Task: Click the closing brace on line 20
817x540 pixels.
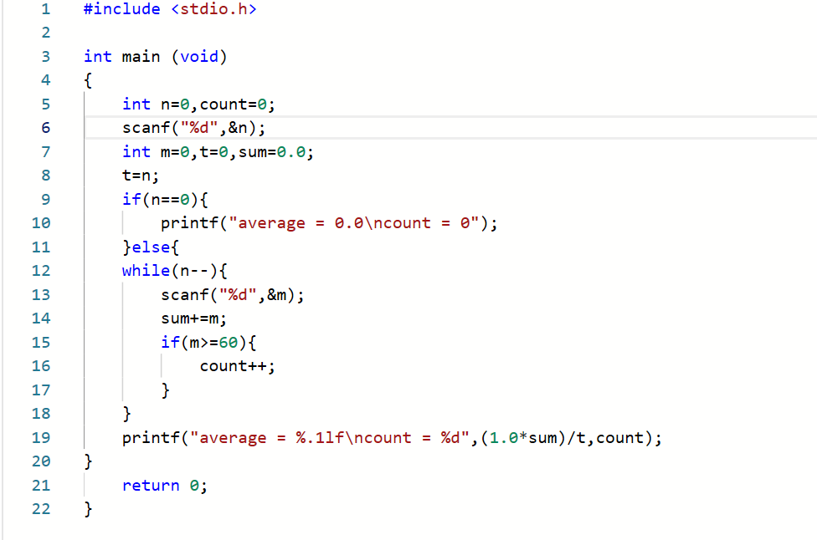Action: [88, 461]
